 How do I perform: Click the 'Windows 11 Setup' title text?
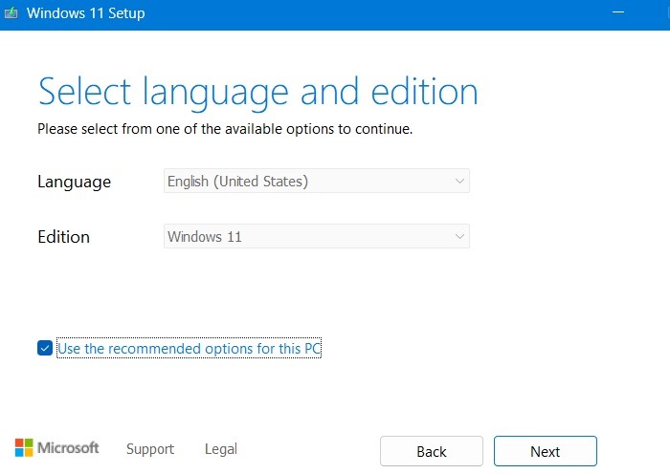(86, 13)
